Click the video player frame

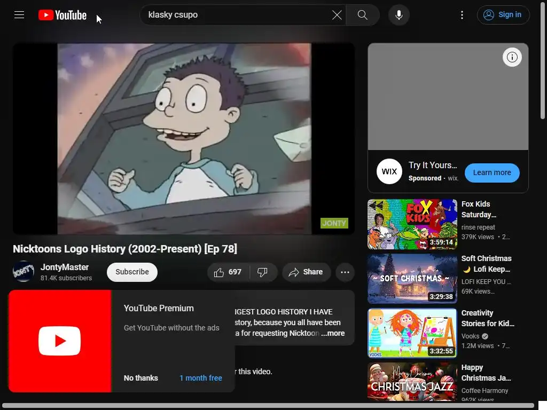184,139
